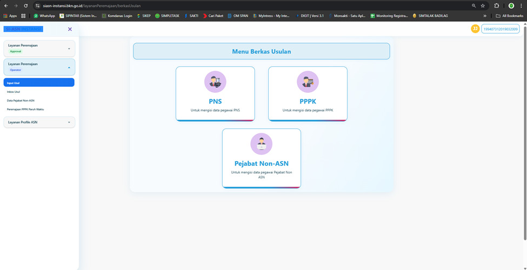The width and height of the screenshot is (527, 270).
Task: Go to Peremajaan PPPK Paruh Waktu
Action: 25,109
